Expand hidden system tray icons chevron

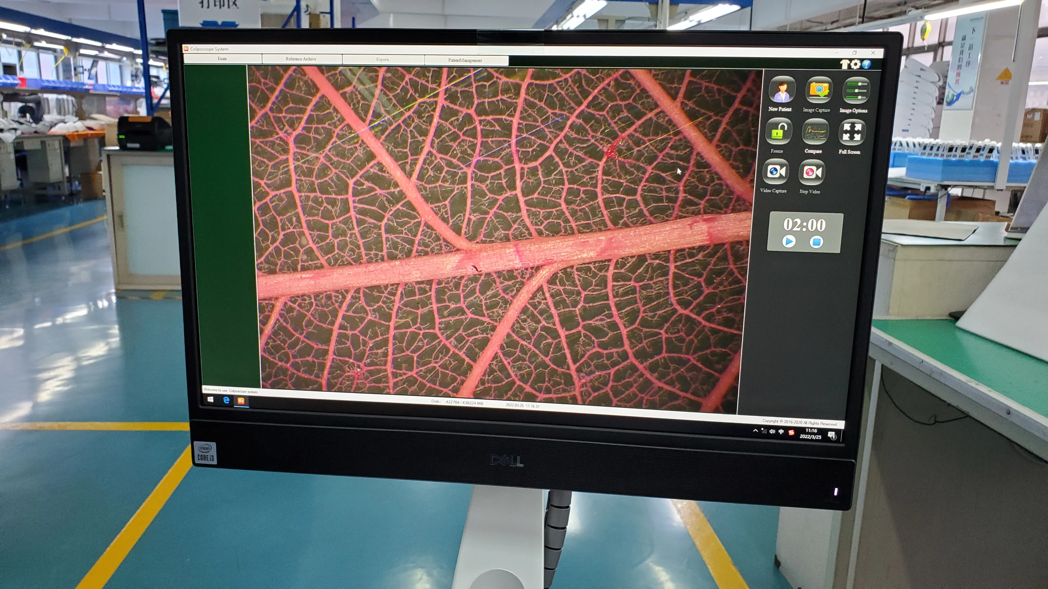(756, 431)
